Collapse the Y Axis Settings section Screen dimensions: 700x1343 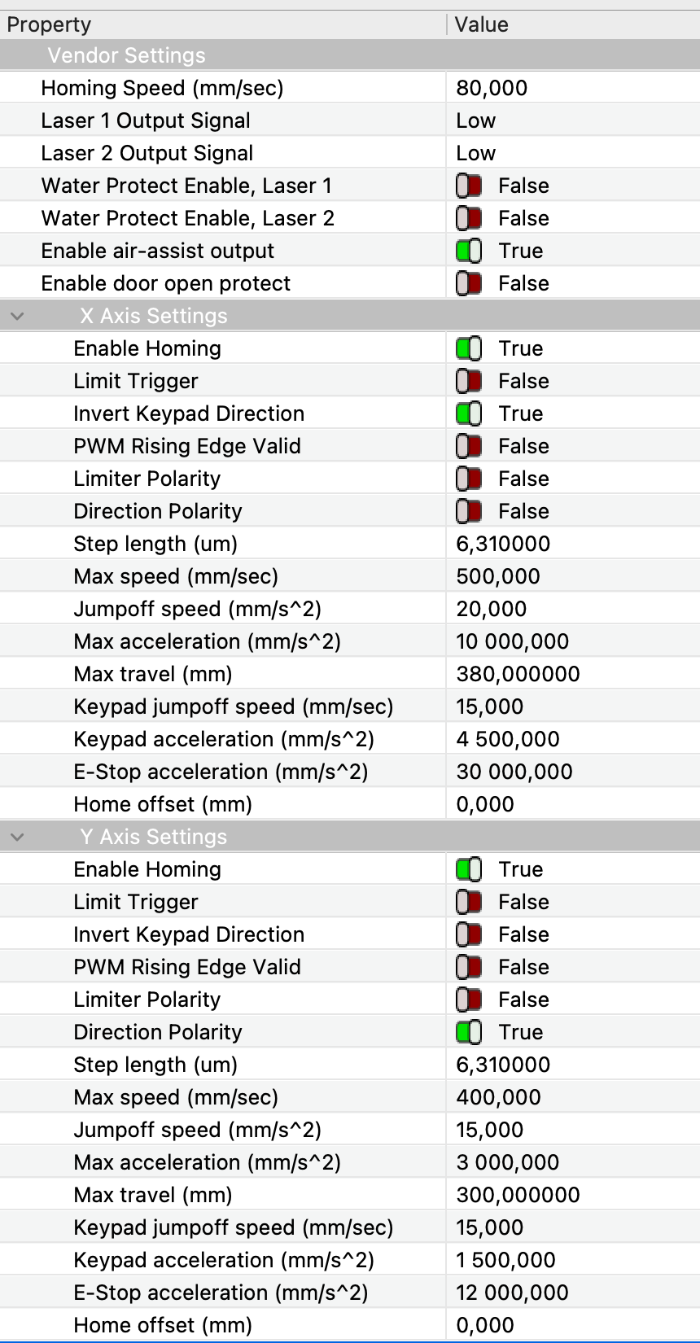point(18,837)
